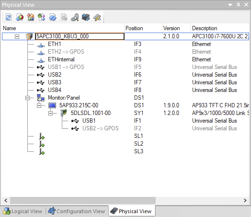Click the AP933 TFT C FHD description

tap(220, 105)
